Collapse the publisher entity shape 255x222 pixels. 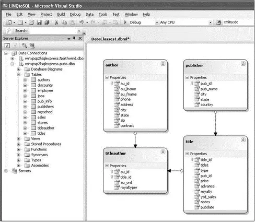coord(243,64)
